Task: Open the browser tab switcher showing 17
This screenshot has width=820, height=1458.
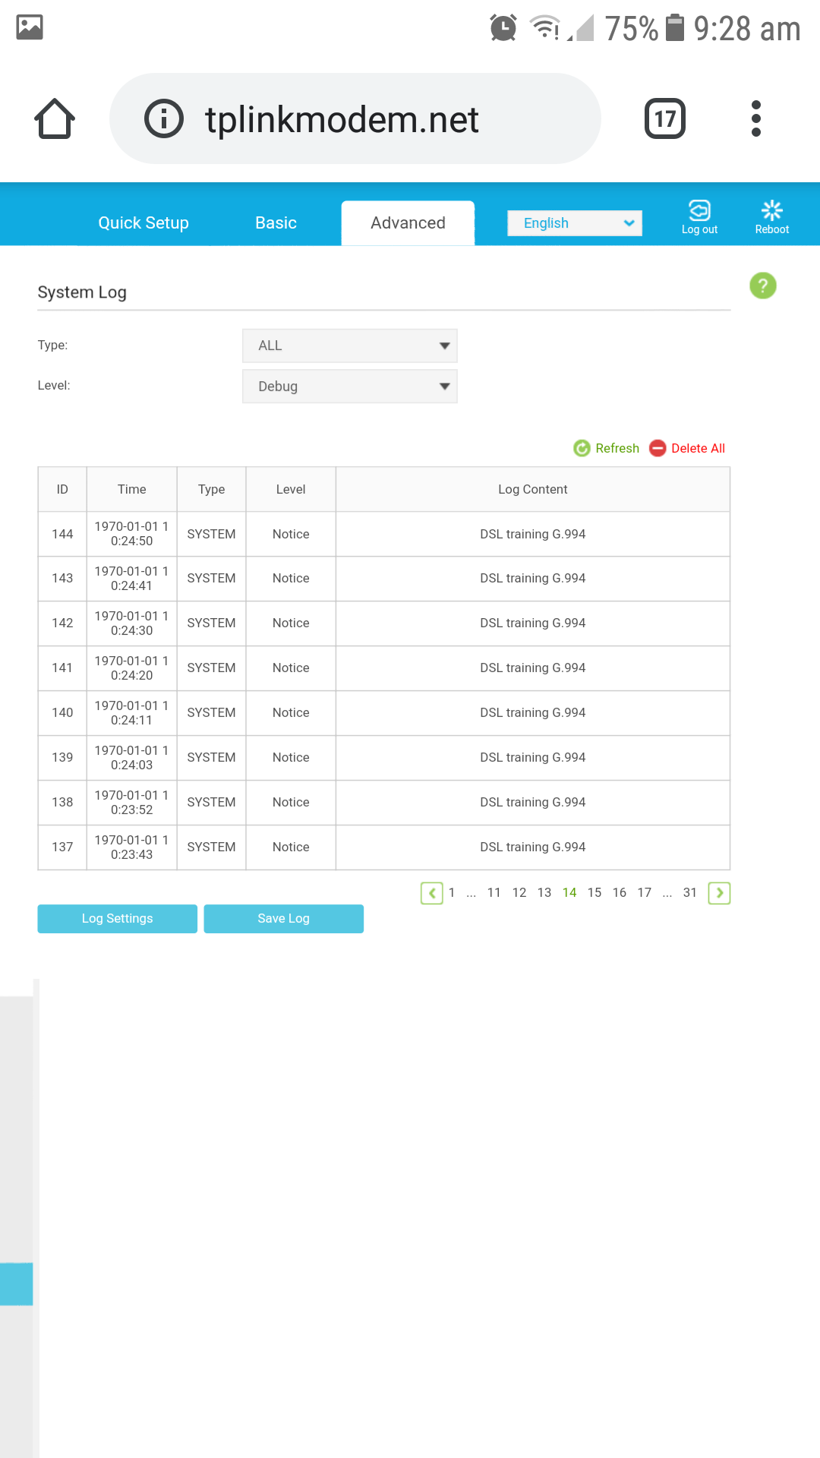Action: (665, 118)
